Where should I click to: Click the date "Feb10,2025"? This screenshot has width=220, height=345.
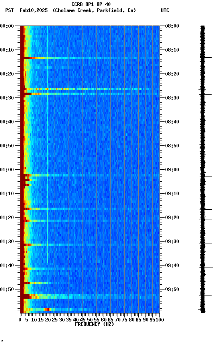click(x=33, y=10)
